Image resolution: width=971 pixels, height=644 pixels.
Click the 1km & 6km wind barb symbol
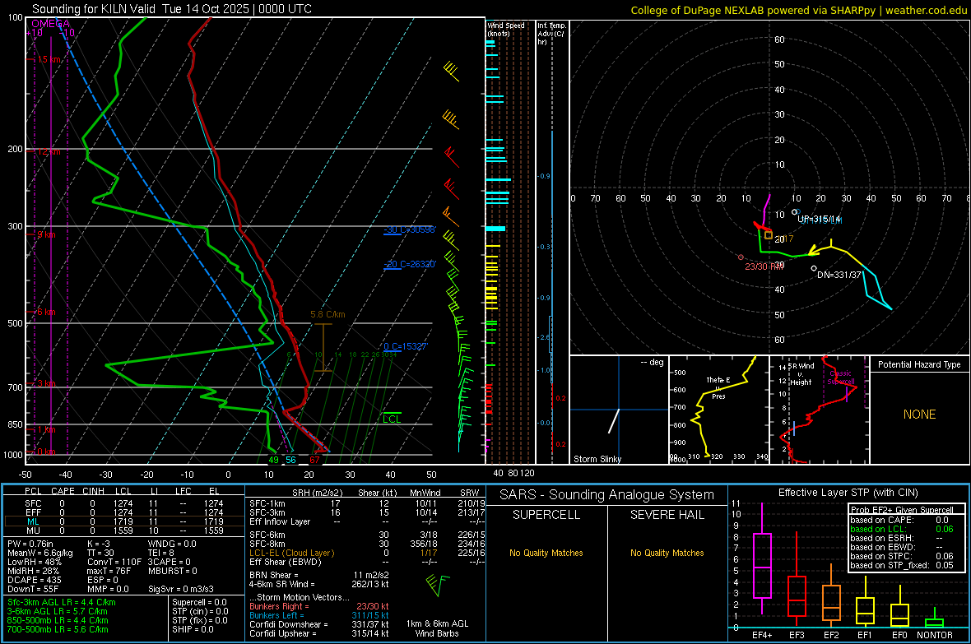[438, 585]
